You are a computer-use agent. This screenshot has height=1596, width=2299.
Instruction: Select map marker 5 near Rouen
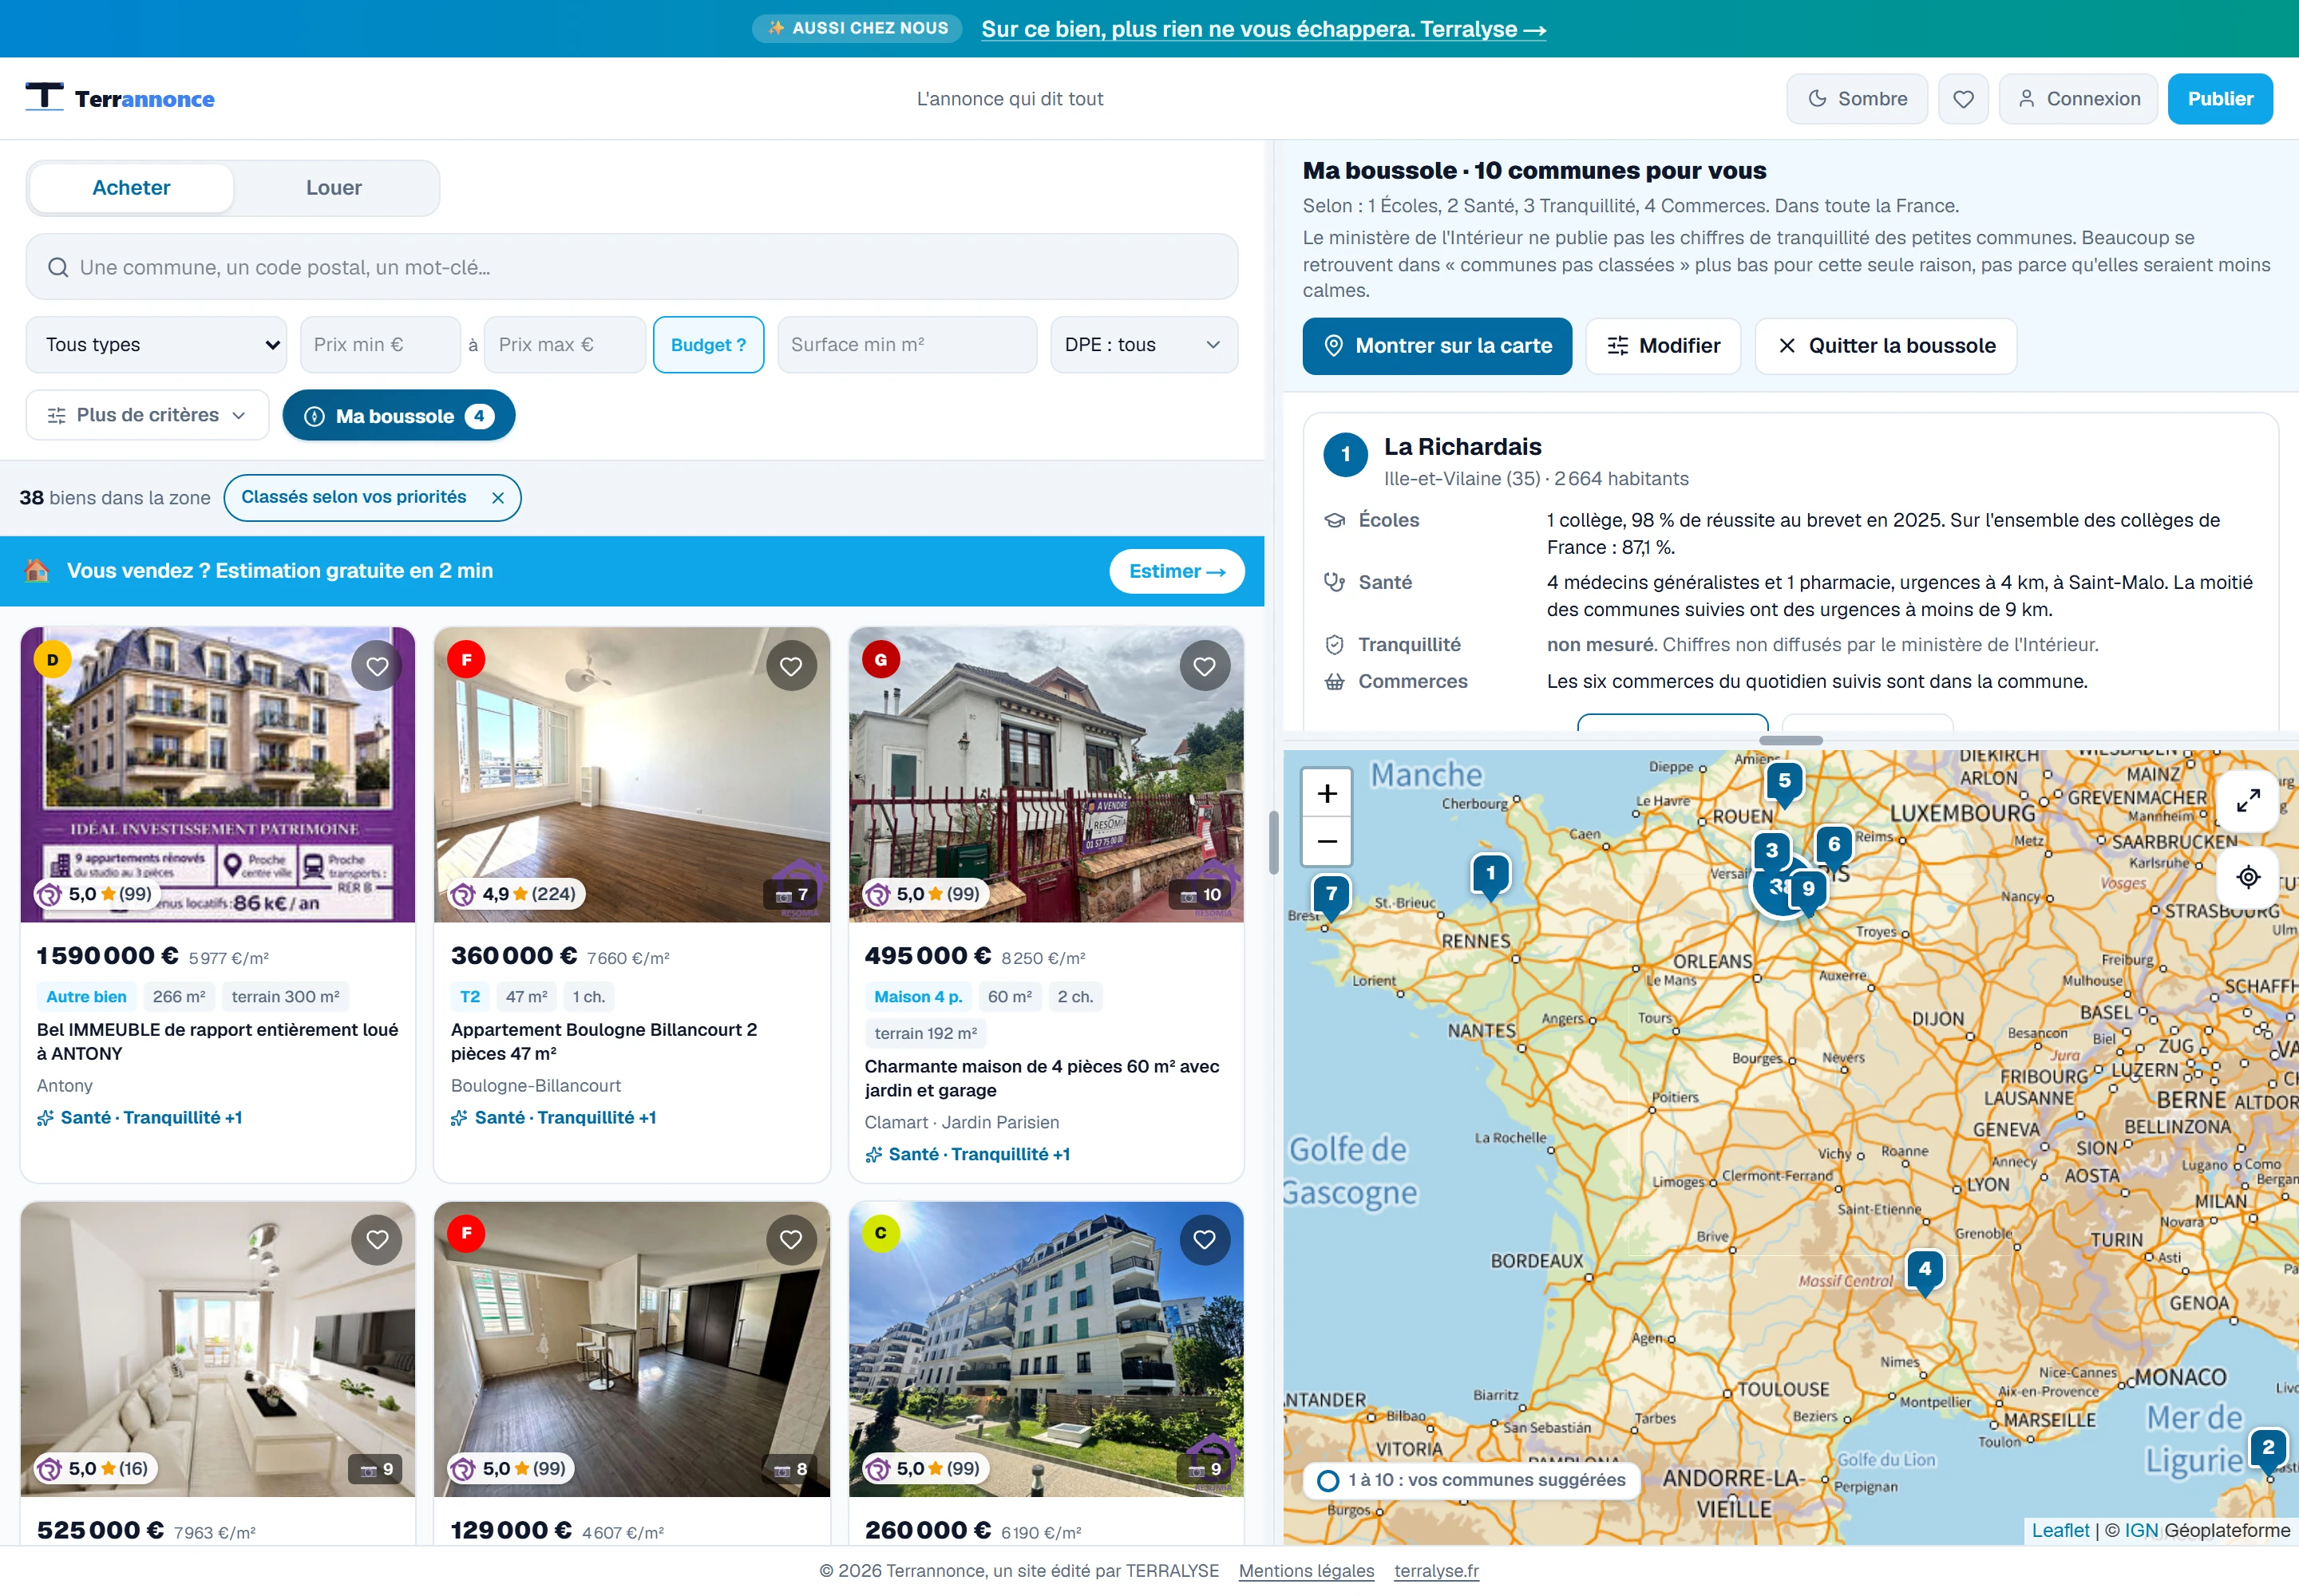pos(1784,783)
